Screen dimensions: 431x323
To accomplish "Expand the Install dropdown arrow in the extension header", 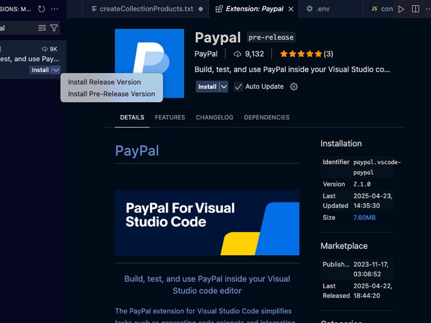I will [x=223, y=87].
